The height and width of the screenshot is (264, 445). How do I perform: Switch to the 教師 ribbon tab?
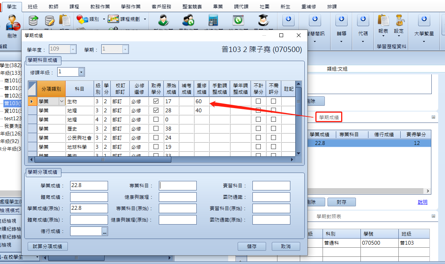click(53, 6)
